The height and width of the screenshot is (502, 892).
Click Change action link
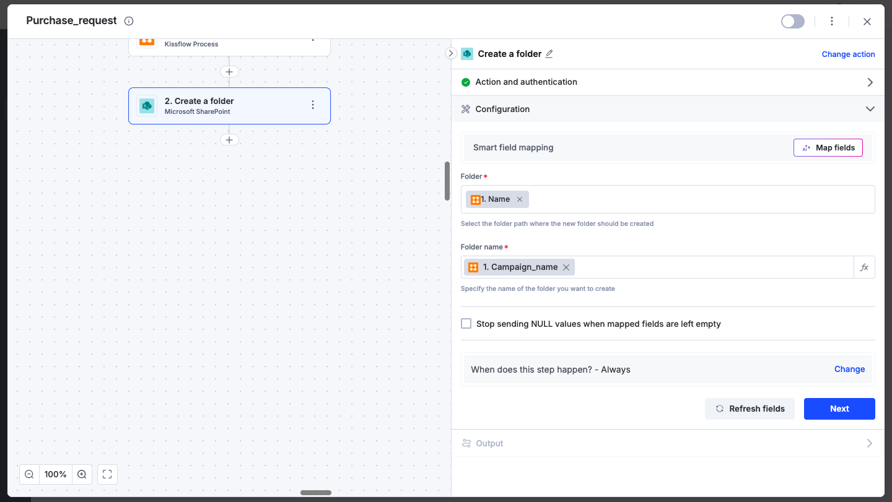pyautogui.click(x=848, y=54)
